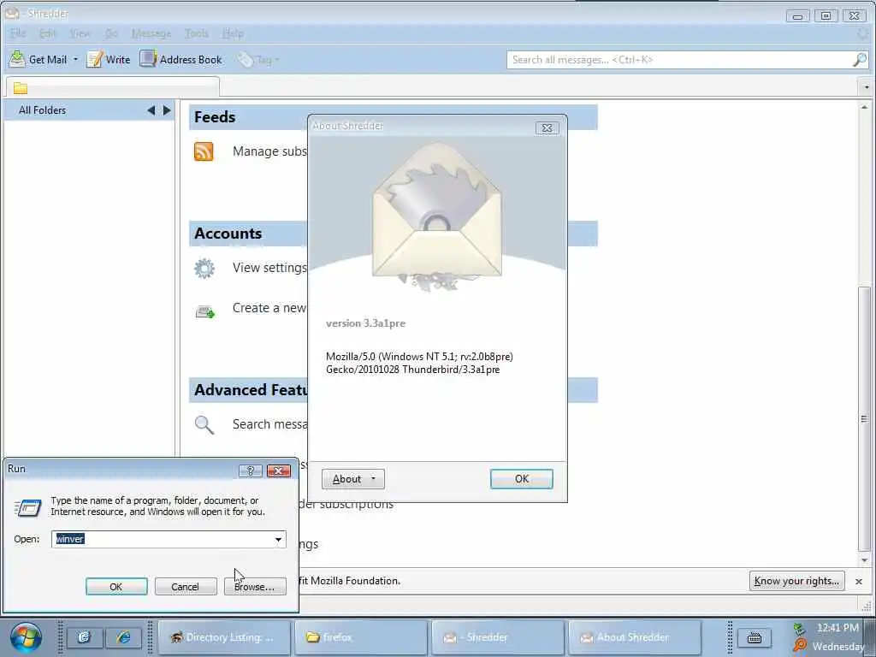
Task: Click OK in About Shredder dialog
Action: tap(522, 479)
